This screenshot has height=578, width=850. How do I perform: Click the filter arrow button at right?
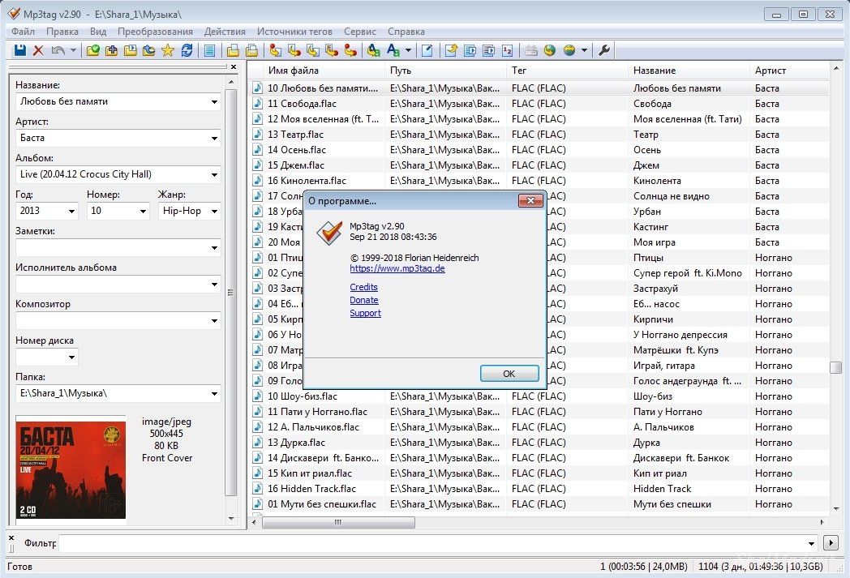click(831, 543)
